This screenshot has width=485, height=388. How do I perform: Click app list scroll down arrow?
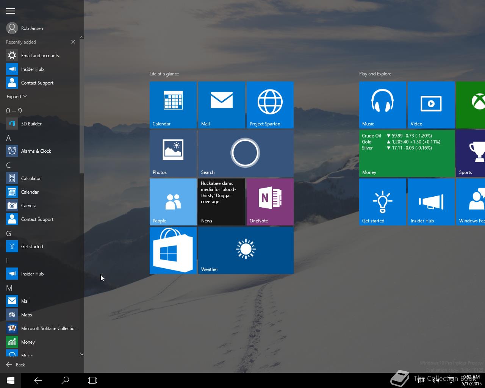click(82, 354)
